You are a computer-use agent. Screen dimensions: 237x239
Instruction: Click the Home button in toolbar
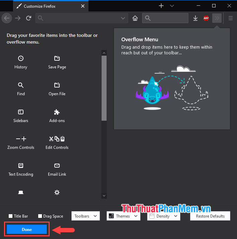click(x=135, y=18)
